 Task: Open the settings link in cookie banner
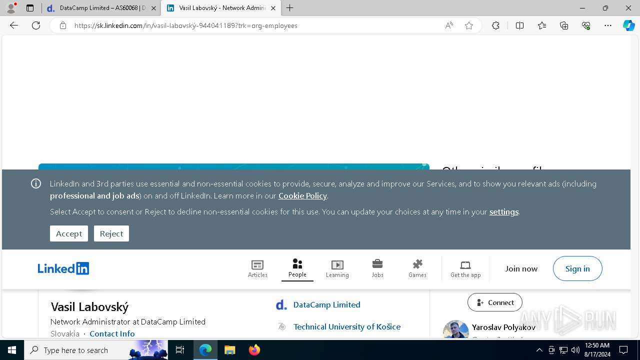tap(504, 211)
